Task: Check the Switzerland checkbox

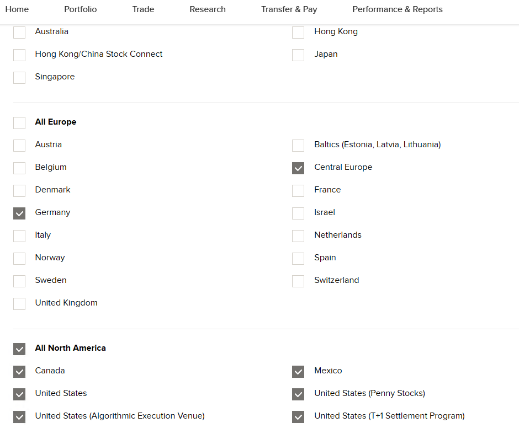Action: pyautogui.click(x=298, y=281)
